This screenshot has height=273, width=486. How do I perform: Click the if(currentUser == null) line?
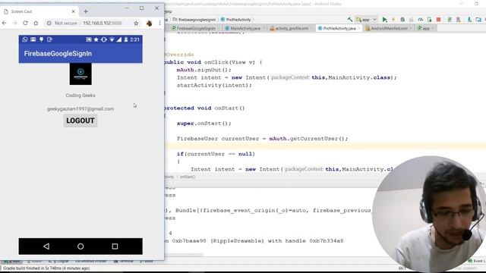coord(216,154)
